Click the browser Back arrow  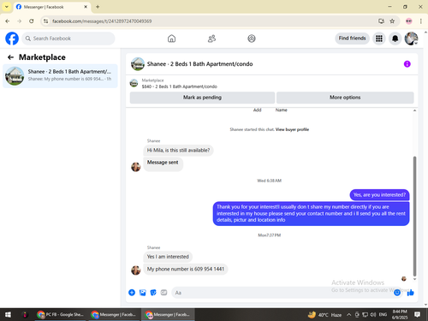pyautogui.click(x=8, y=21)
